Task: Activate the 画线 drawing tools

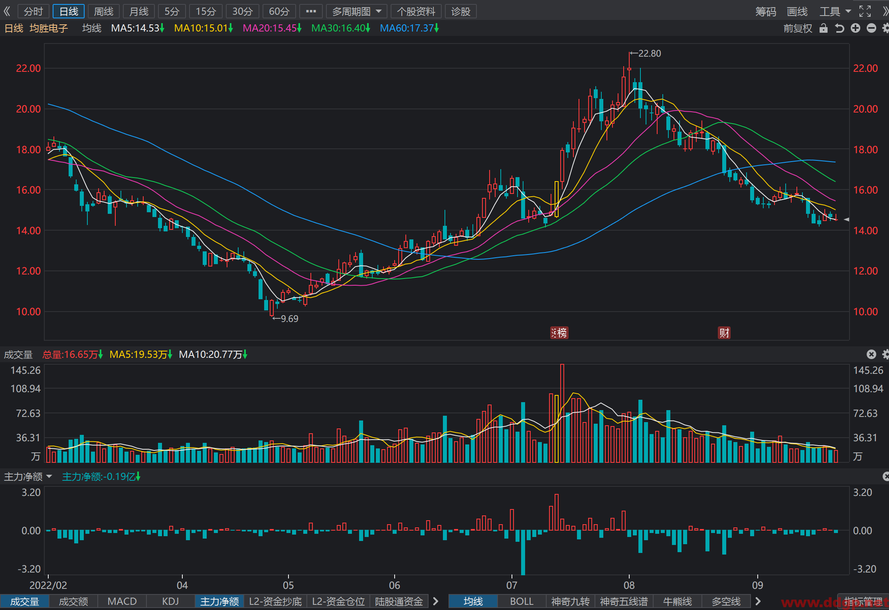Action: pyautogui.click(x=797, y=12)
